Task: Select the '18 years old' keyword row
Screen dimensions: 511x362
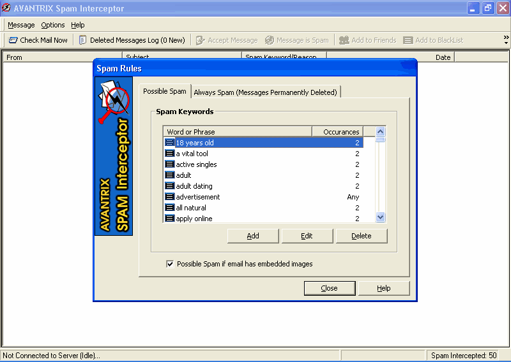Action: click(263, 143)
